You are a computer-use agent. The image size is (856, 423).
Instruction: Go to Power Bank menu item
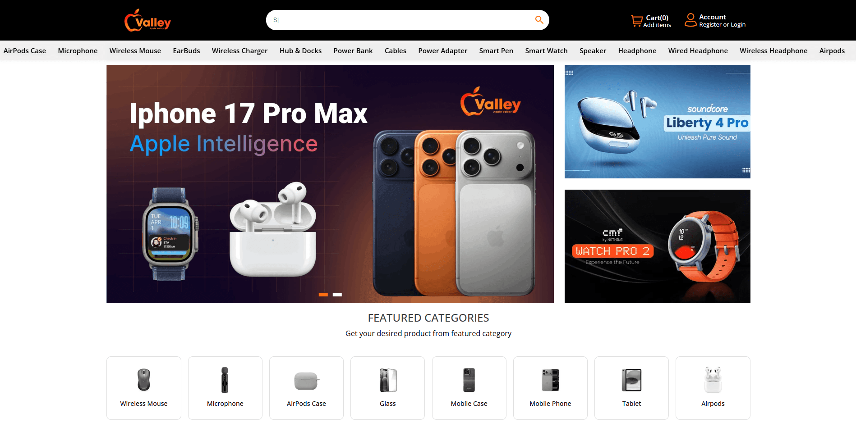[x=353, y=51]
